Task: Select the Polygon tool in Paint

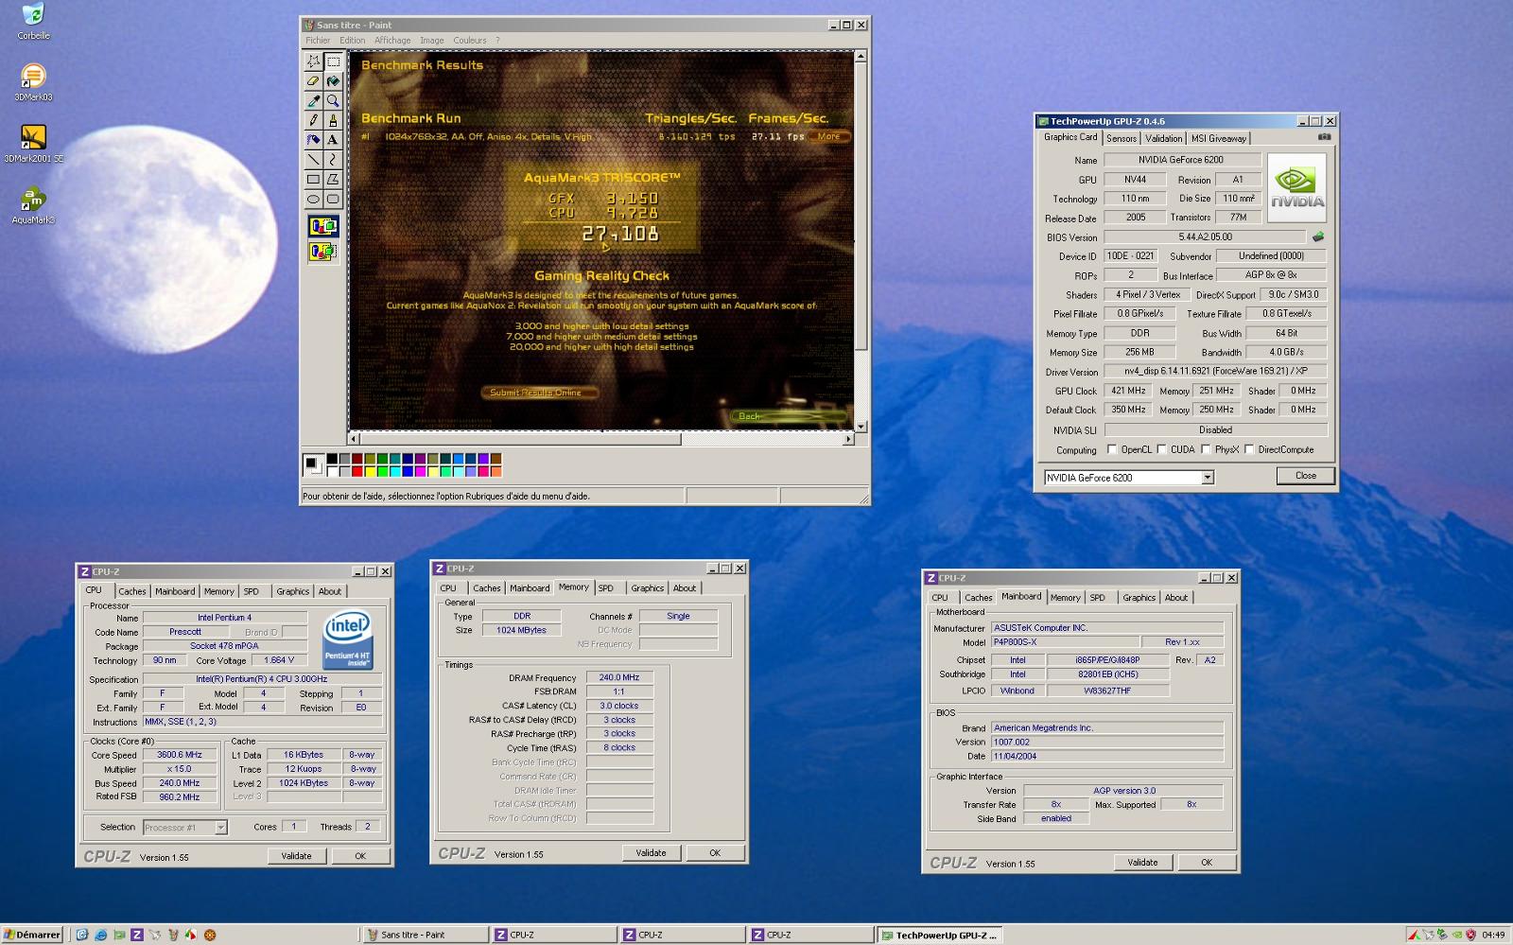Action: pyautogui.click(x=333, y=180)
